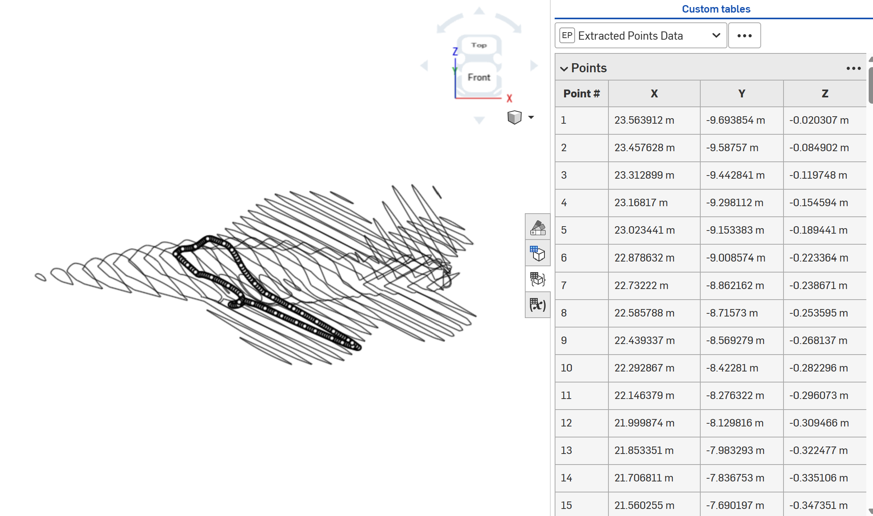The image size is (873, 516).
Task: Open Points section three-dot menu
Action: [x=853, y=68]
